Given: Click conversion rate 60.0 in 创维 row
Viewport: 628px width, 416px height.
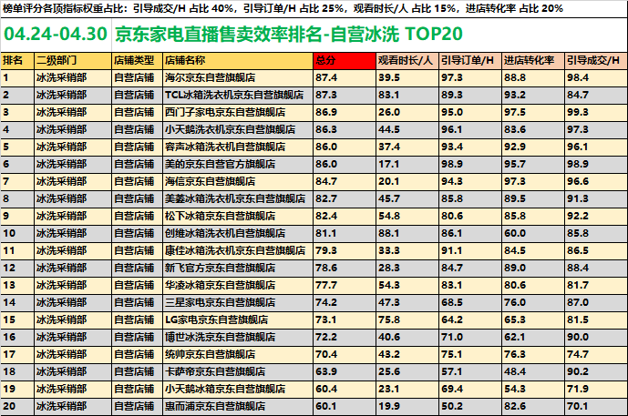Looking at the screenshot, I should click(533, 233).
